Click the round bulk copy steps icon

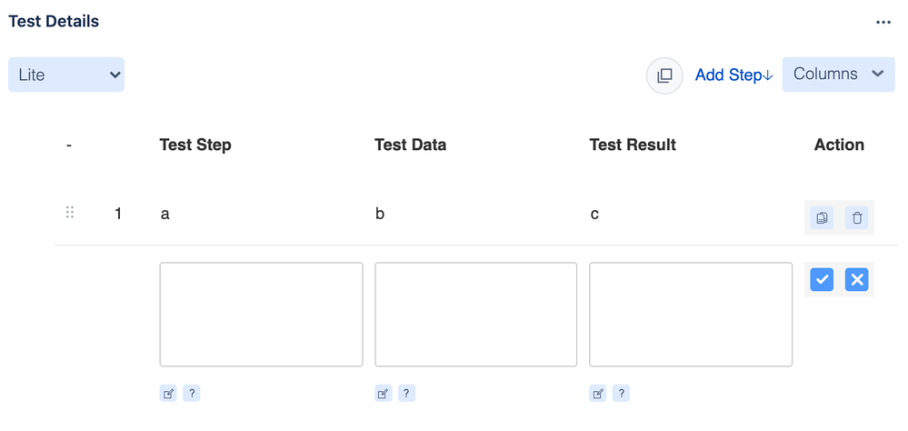[664, 75]
